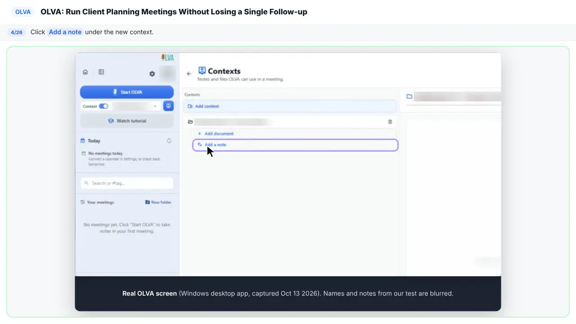Open the blurred profile avatar
The width and height of the screenshot is (576, 324).
(x=167, y=73)
